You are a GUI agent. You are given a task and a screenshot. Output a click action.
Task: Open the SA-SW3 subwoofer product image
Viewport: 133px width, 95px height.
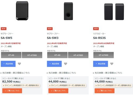[68, 11]
